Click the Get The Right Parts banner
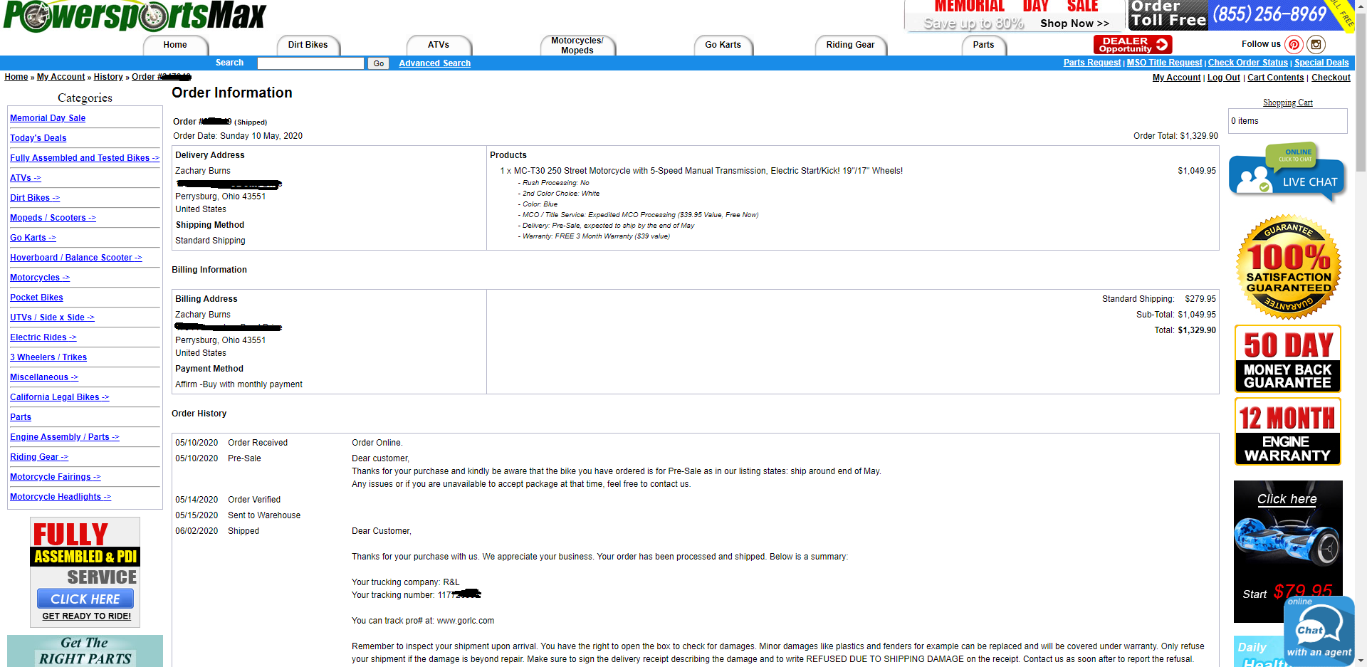The height and width of the screenshot is (667, 1367). point(85,651)
